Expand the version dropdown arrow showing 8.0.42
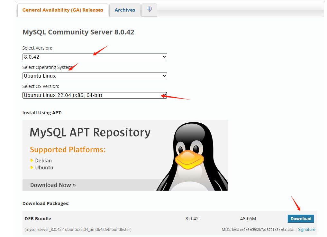 [x=164, y=57]
